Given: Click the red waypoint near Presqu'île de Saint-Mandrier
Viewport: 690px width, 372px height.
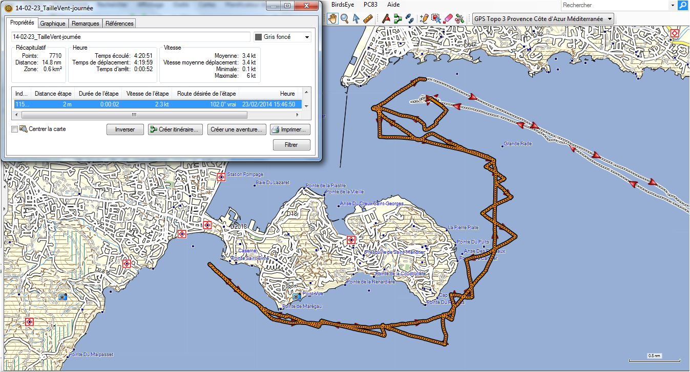Looking at the screenshot, I should pyautogui.click(x=351, y=239).
